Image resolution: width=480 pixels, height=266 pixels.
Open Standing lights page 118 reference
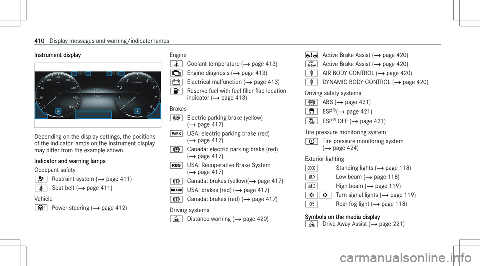(x=393, y=168)
